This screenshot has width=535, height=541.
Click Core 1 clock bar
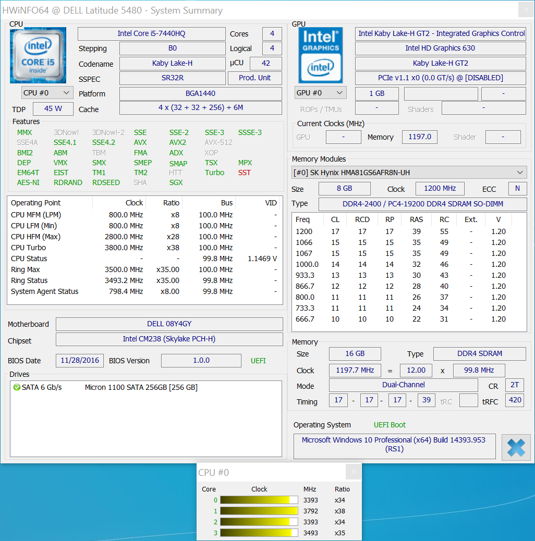[x=259, y=511]
